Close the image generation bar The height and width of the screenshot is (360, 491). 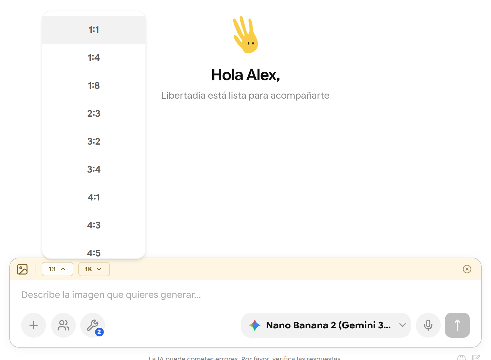coord(467,269)
